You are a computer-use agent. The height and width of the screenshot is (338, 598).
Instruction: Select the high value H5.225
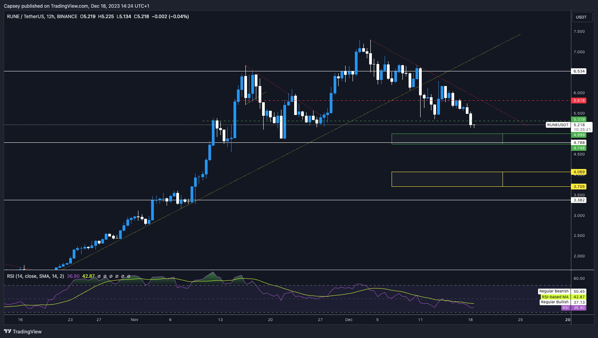pos(106,17)
